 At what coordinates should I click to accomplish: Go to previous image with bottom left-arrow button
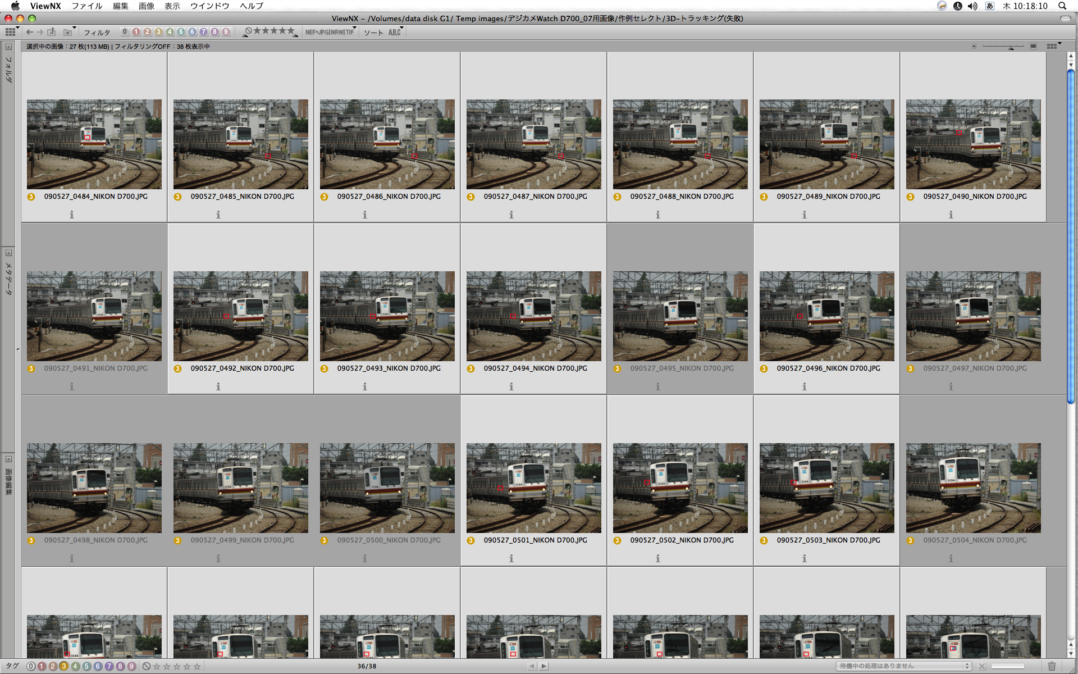[x=532, y=666]
